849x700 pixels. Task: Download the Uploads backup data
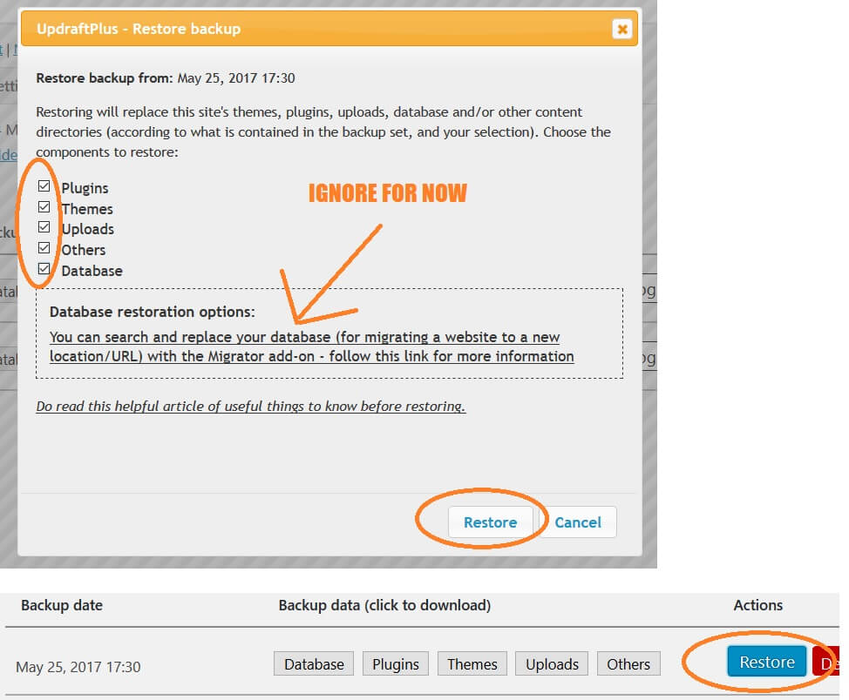click(552, 663)
